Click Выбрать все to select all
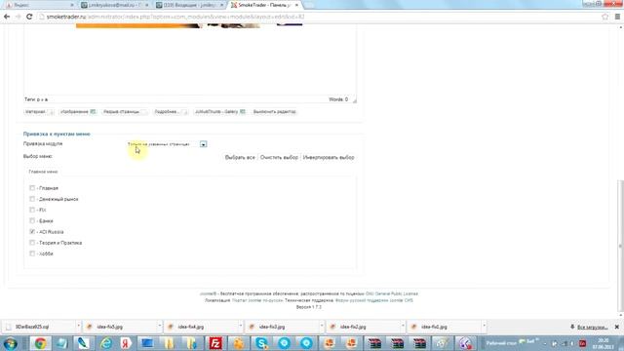The image size is (624, 351). 240,158
